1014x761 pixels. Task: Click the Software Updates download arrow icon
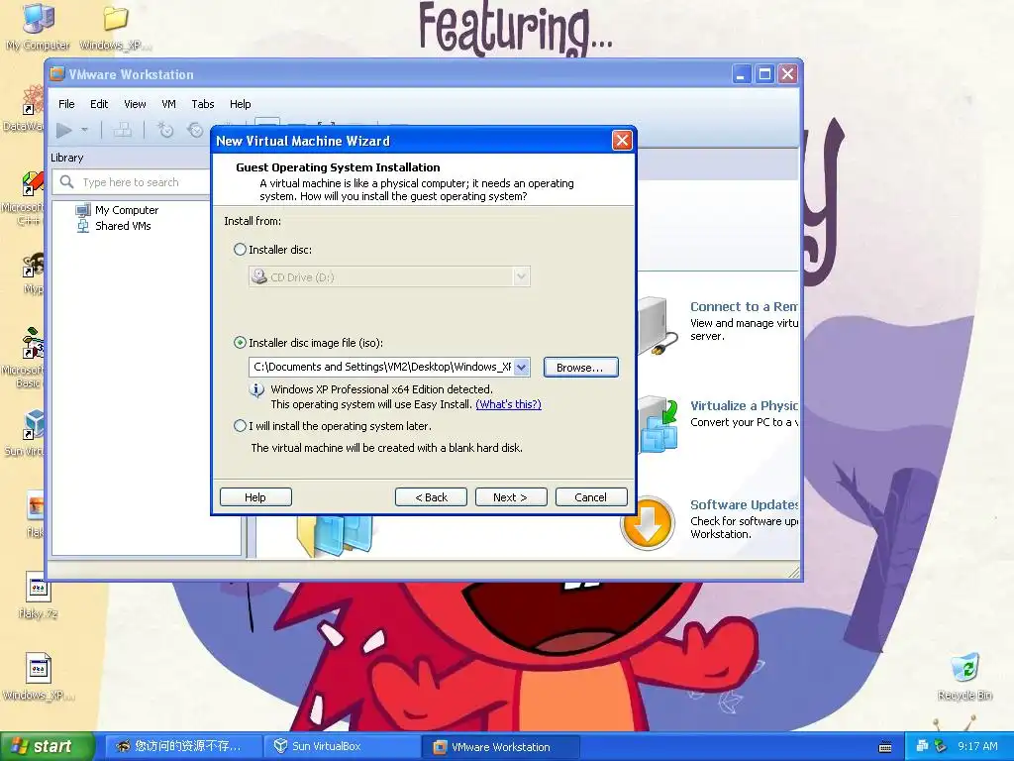[x=648, y=523]
